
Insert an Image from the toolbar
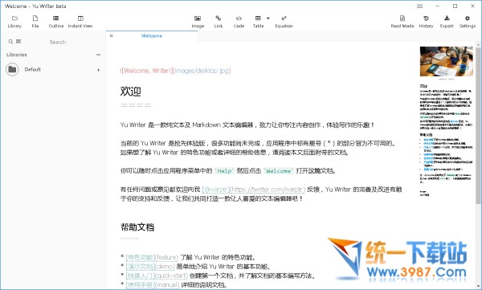[x=198, y=18]
